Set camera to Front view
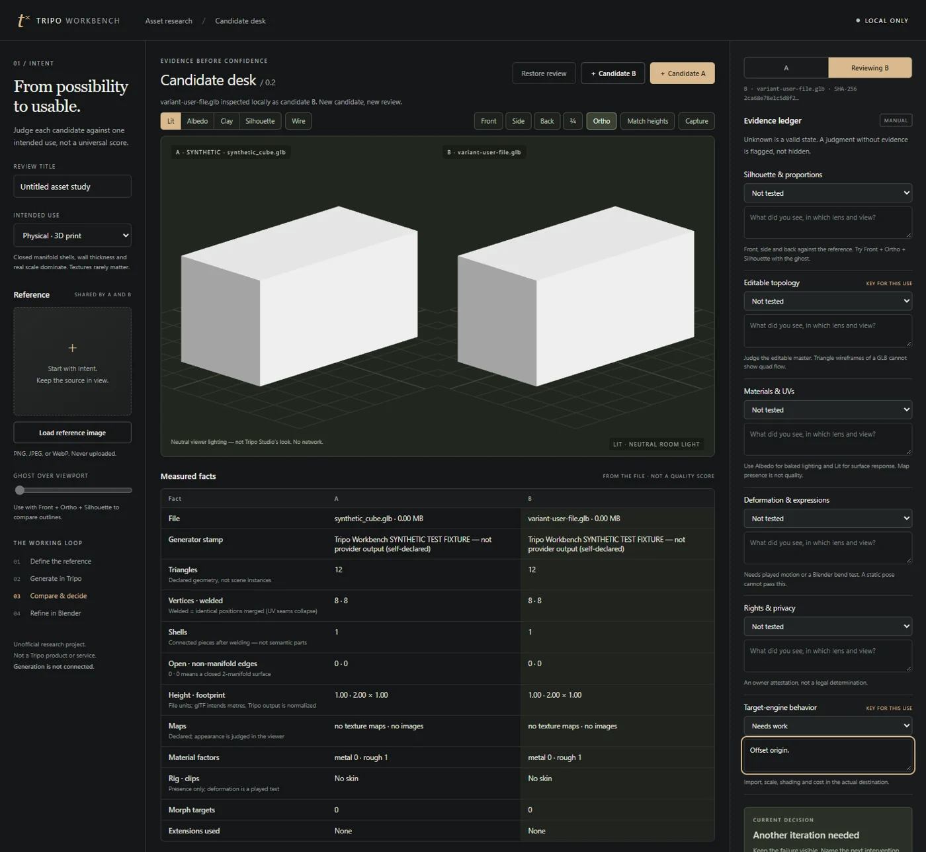Viewport: 926px width, 852px height. (489, 121)
